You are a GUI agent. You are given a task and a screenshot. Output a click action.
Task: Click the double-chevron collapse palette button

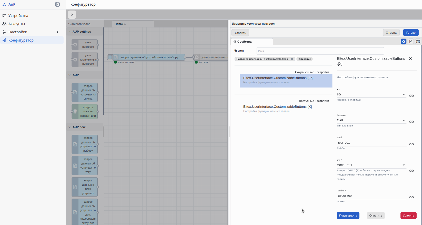click(72, 15)
